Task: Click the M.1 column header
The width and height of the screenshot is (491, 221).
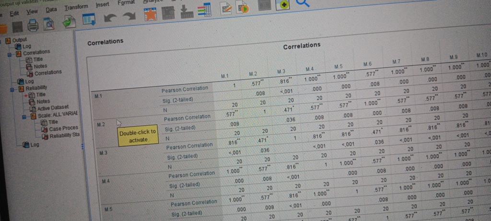Action: [x=225, y=76]
